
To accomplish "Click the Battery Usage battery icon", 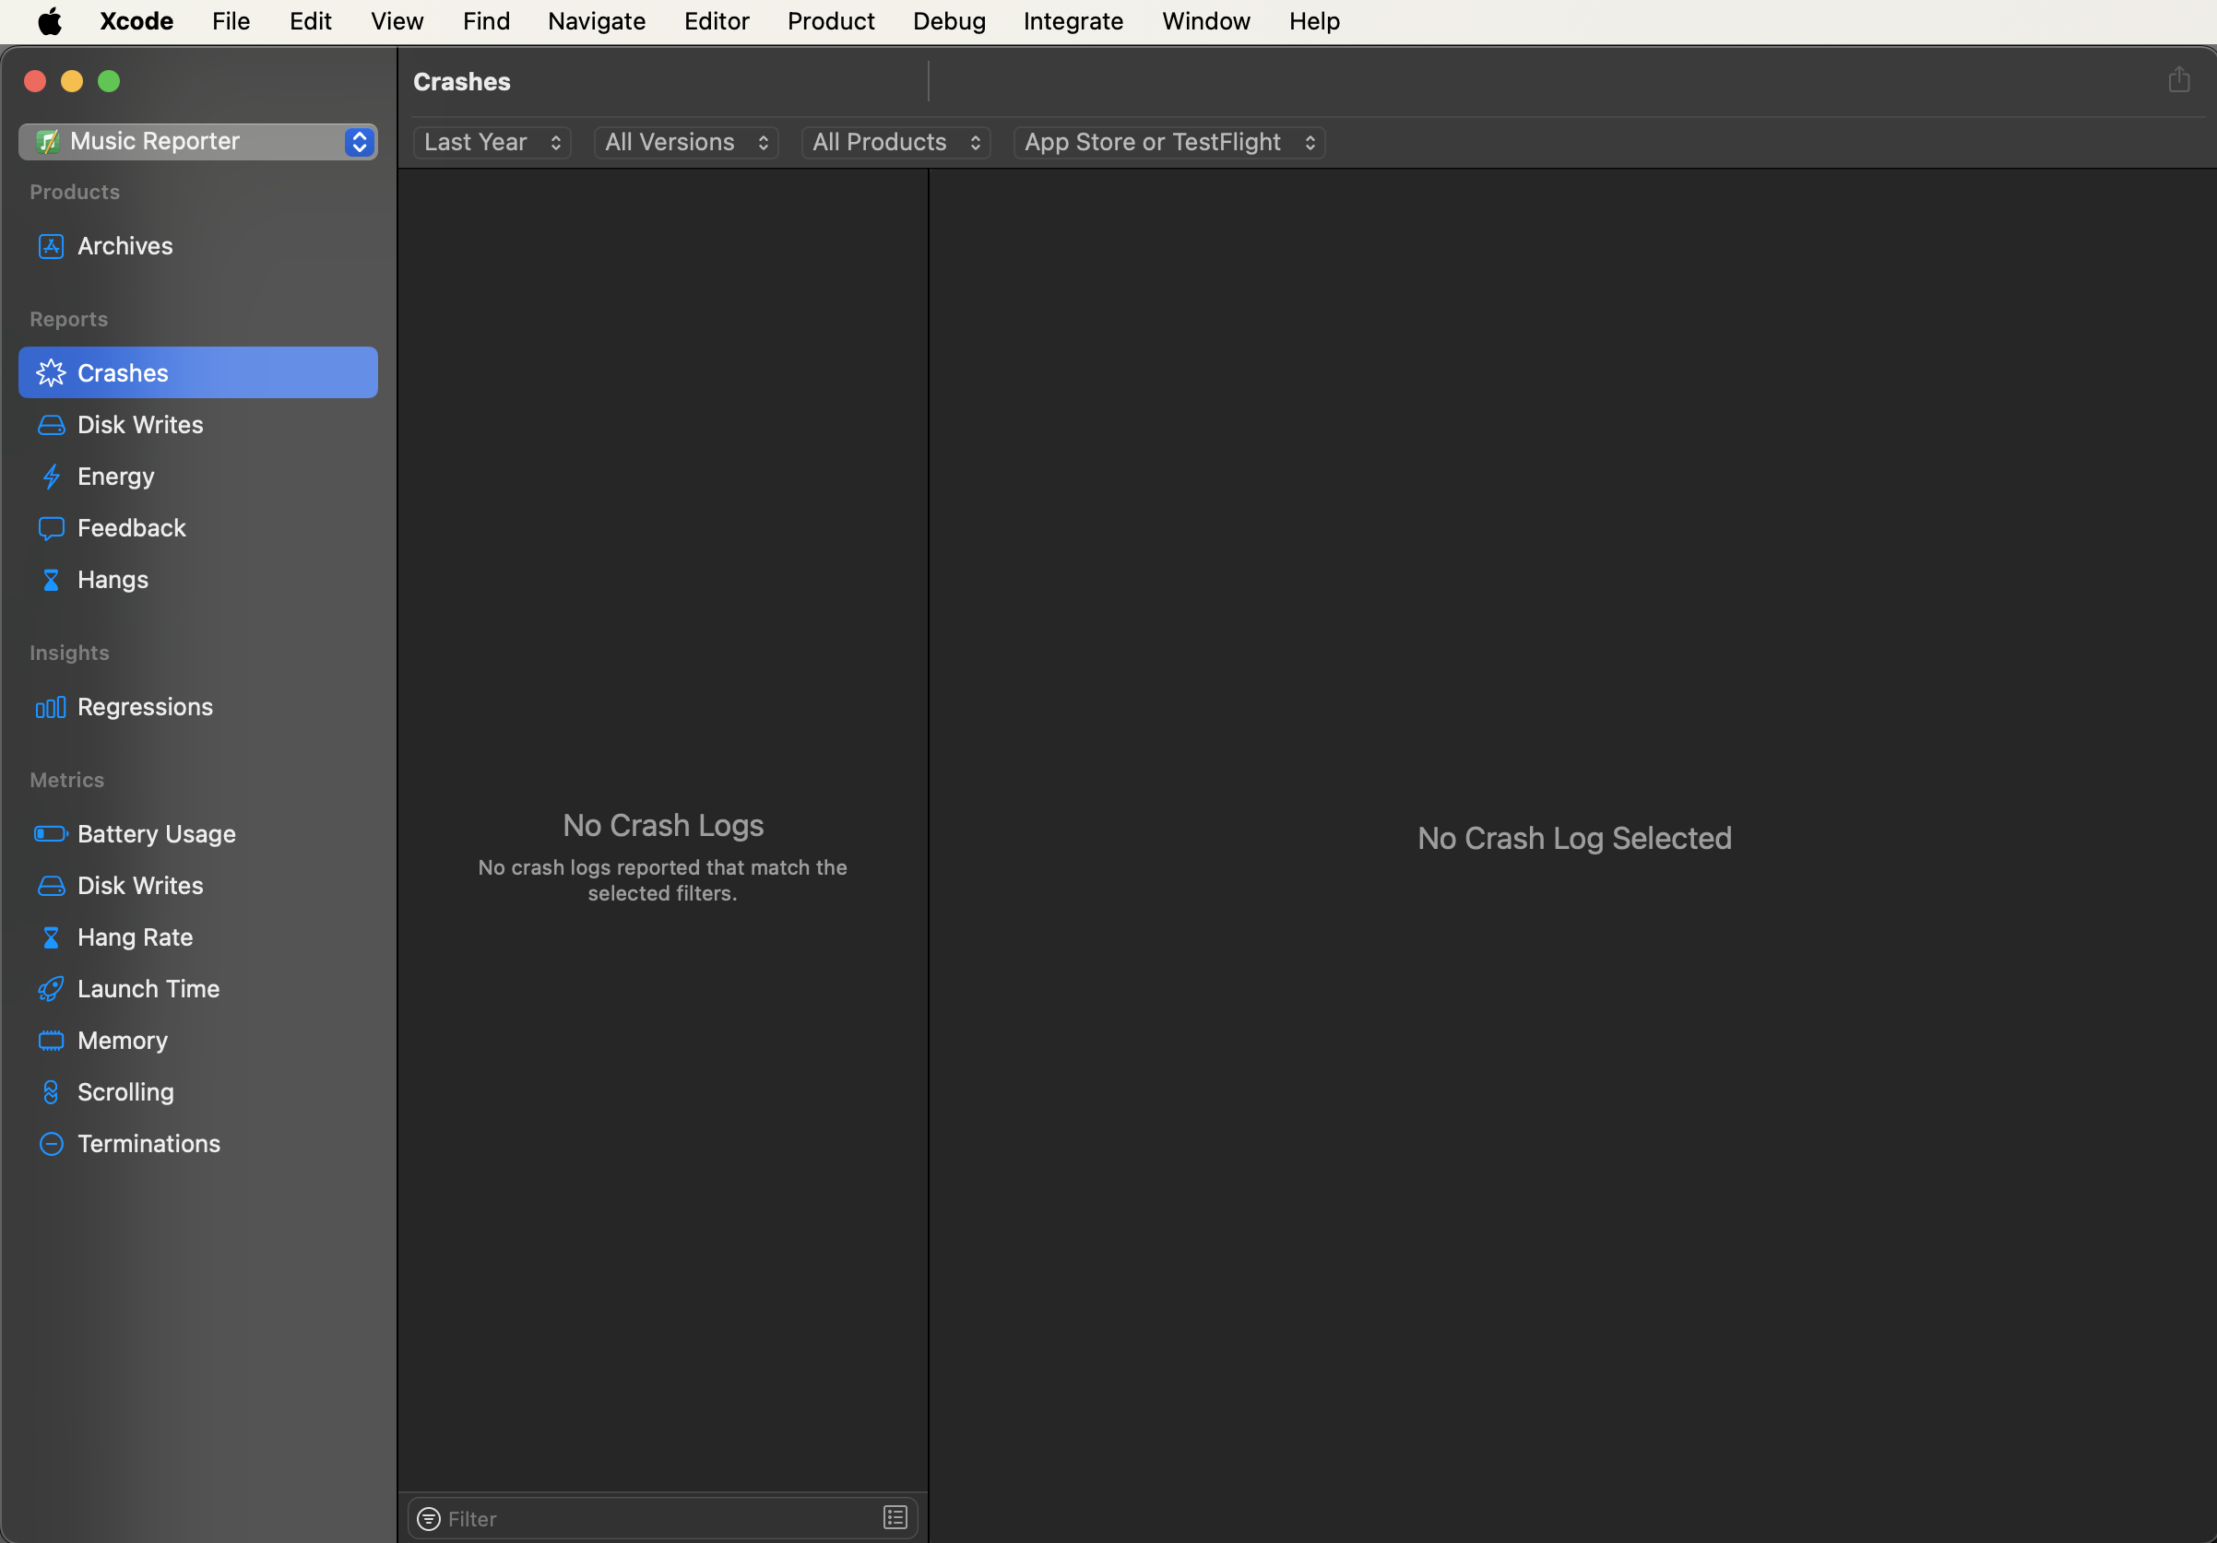I will click(50, 834).
